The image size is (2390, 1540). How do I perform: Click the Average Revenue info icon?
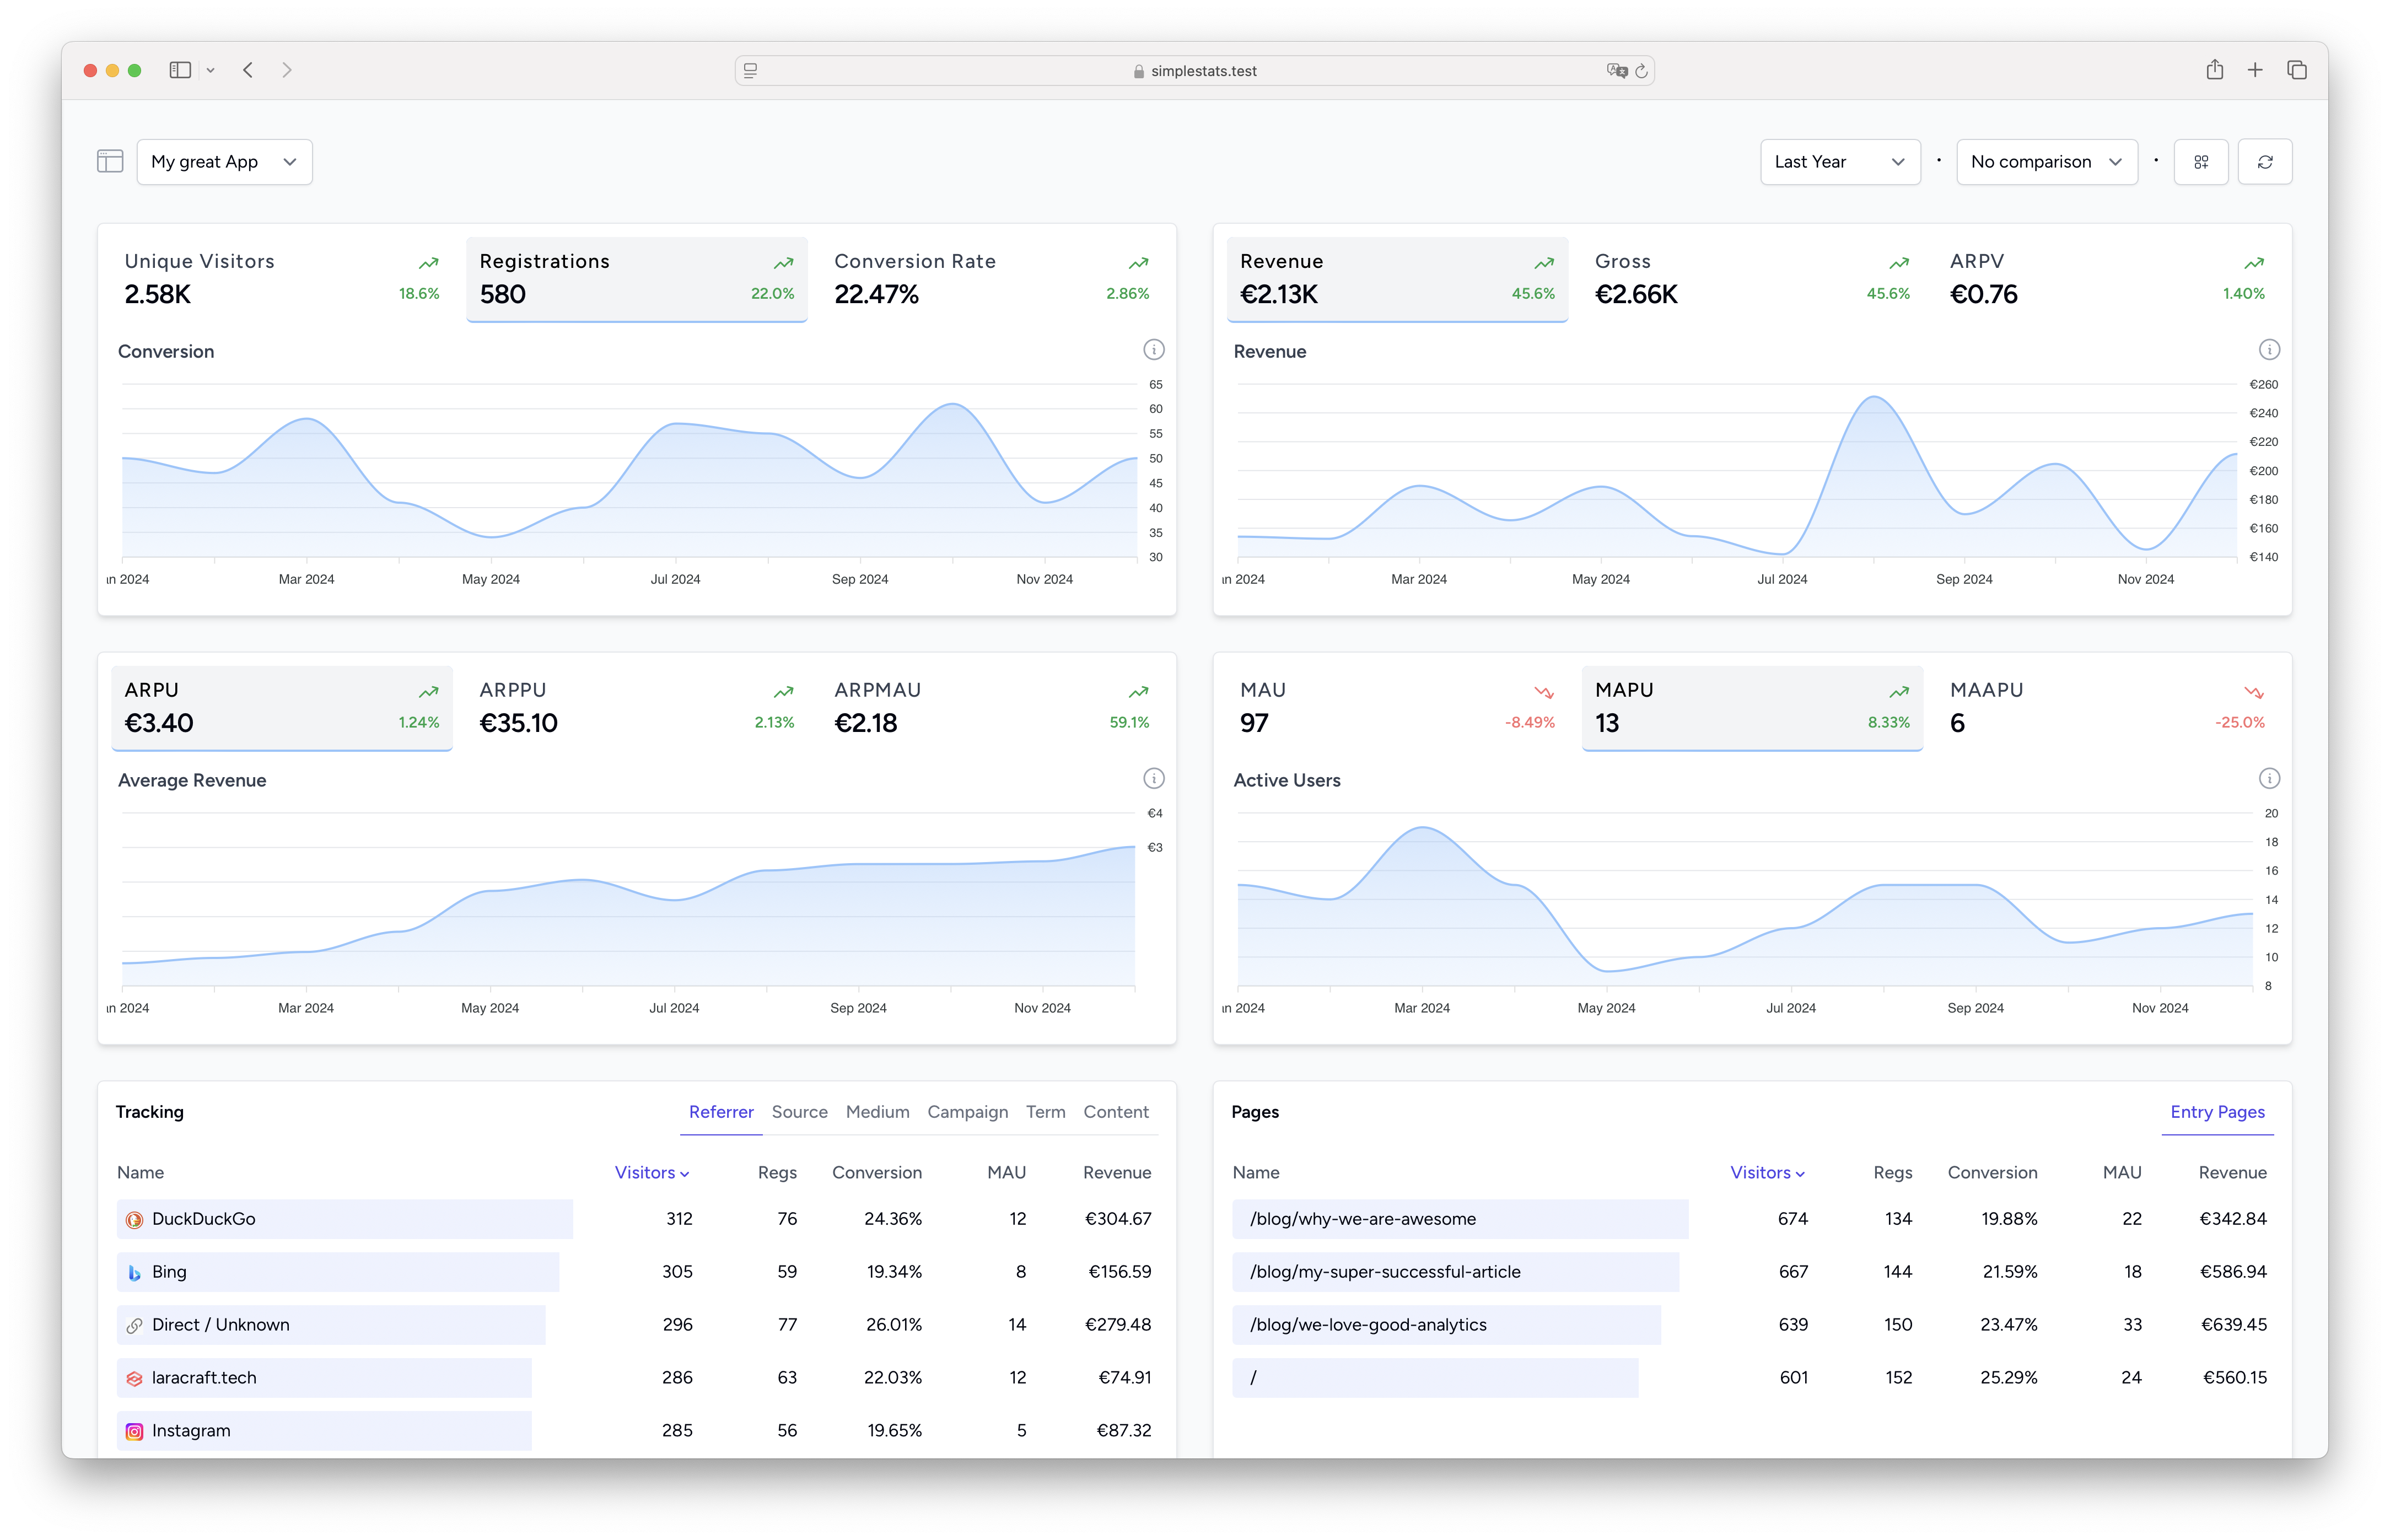[x=1153, y=779]
